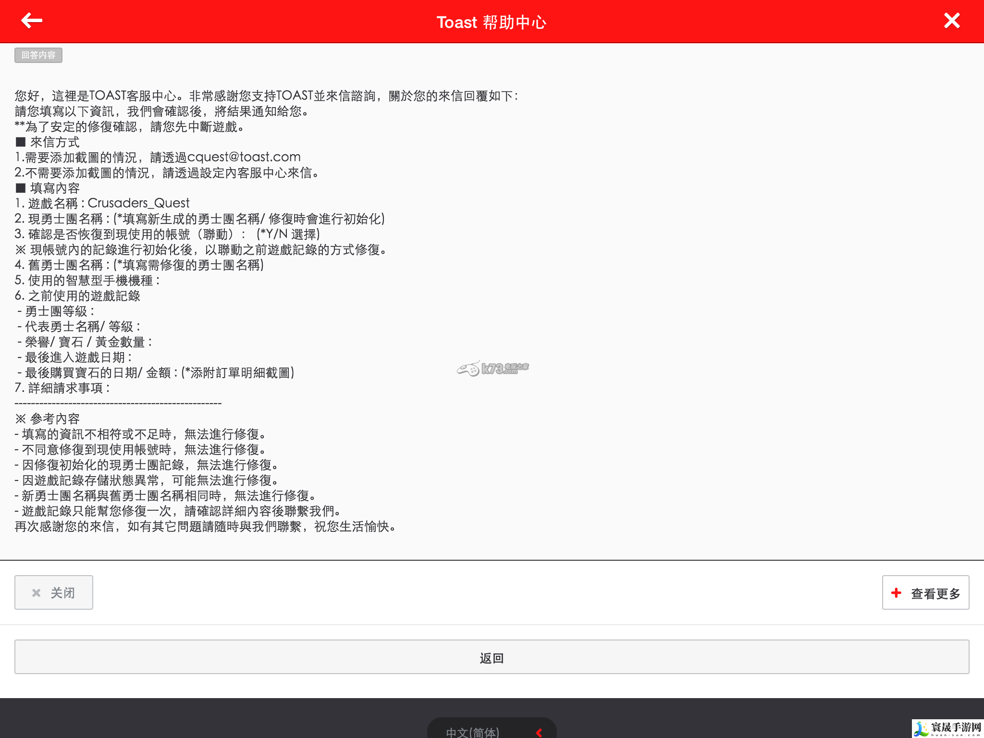Go back using the white arrow icon
Viewport: 984px width, 738px height.
[x=32, y=21]
